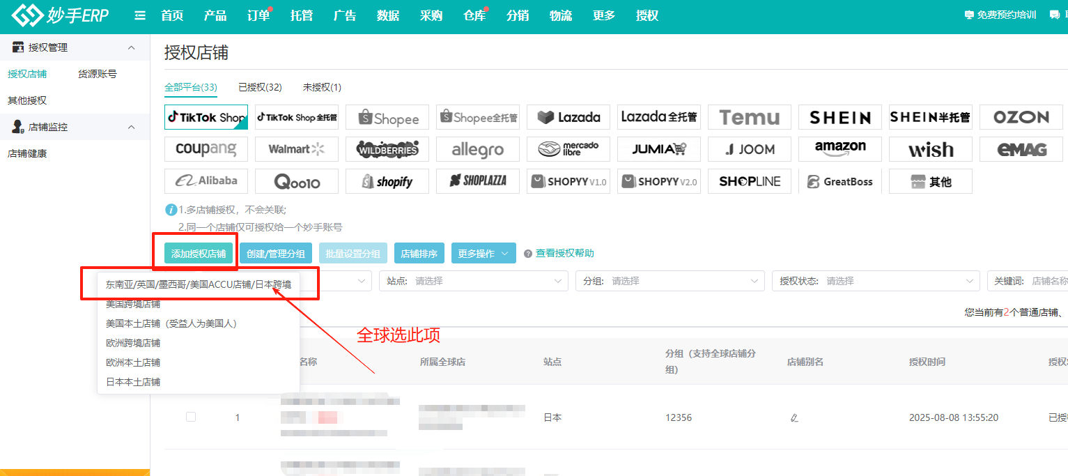Edit store alias pencil icon in 日本 row
Viewport: 1068px width, 476px height.
pyautogui.click(x=794, y=418)
